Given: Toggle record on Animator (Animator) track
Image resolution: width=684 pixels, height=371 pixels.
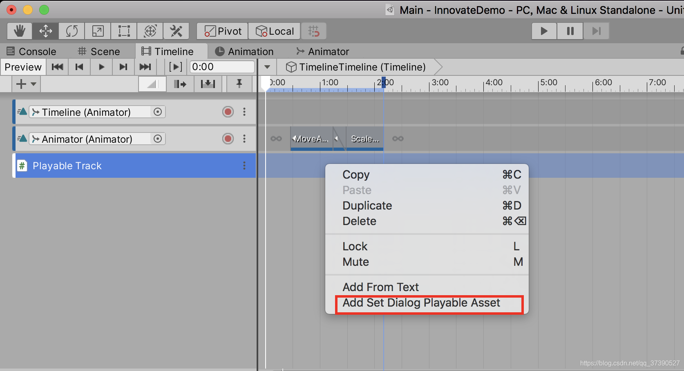Looking at the screenshot, I should pos(228,139).
